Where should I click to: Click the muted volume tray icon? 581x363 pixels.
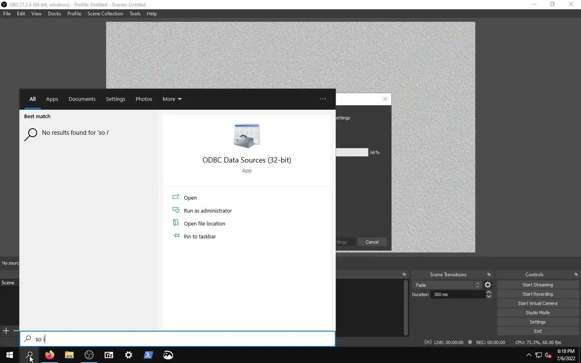[x=548, y=355]
